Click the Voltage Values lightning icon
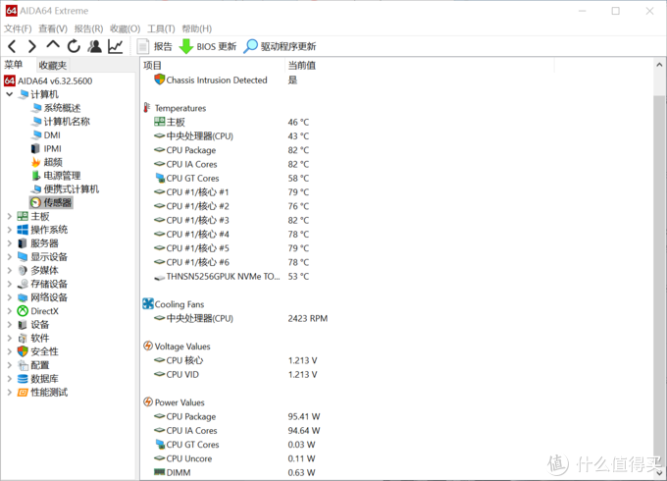Viewport: 667px width, 481px height. tap(147, 347)
